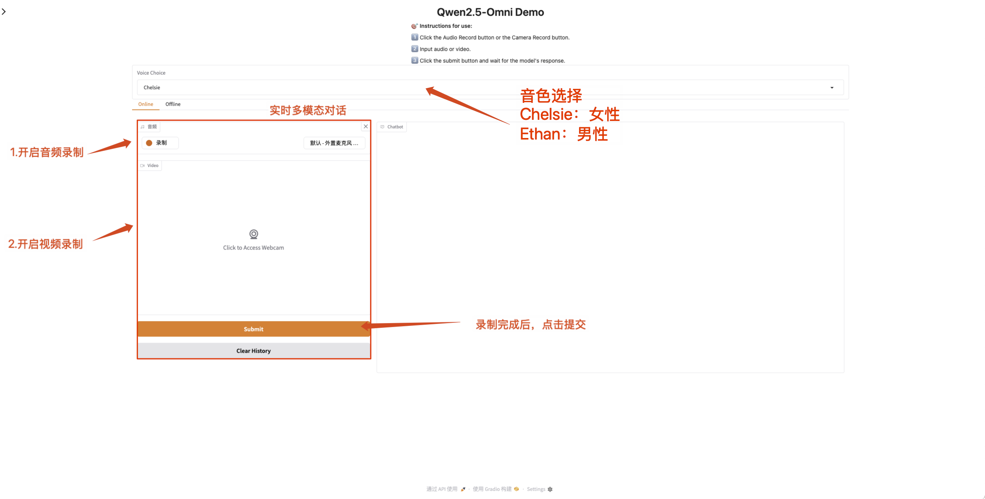This screenshot has width=985, height=499.
Task: Close the audio panel with X
Action: [365, 126]
